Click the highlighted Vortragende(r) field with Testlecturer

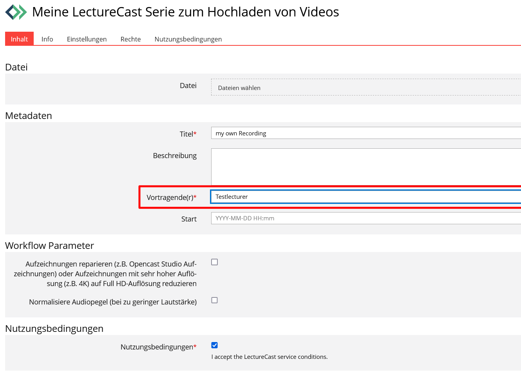[294, 196]
